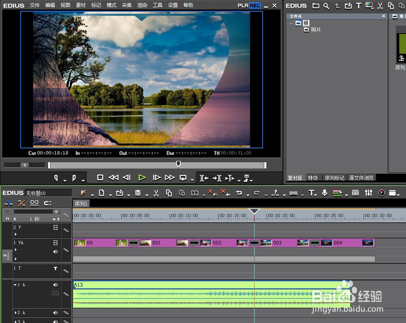Create a title with the bin T icon
Image resolution: width=406 pixels, height=323 pixels.
pos(358,6)
